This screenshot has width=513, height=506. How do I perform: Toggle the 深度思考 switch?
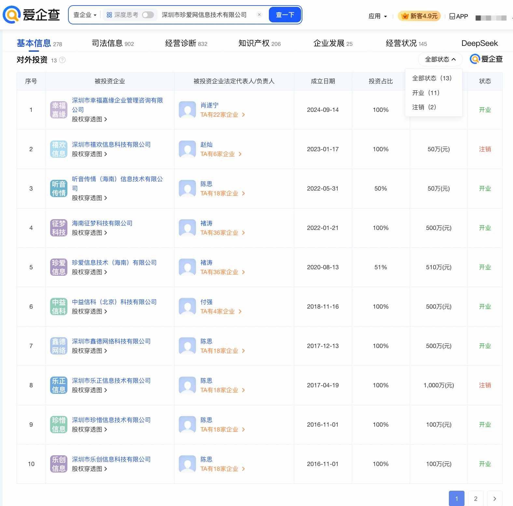click(148, 15)
